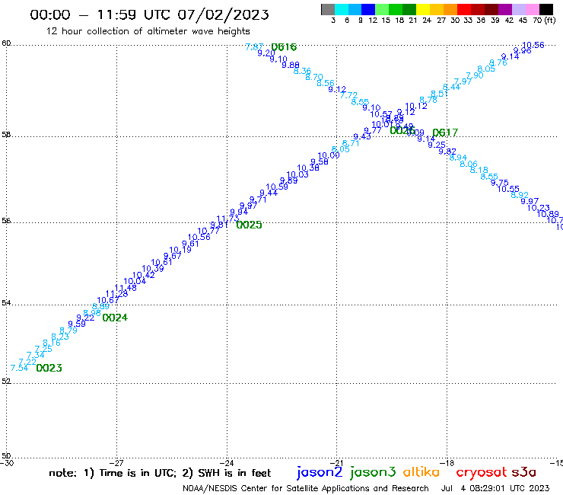Click the wave height value 9.44

point(269,193)
